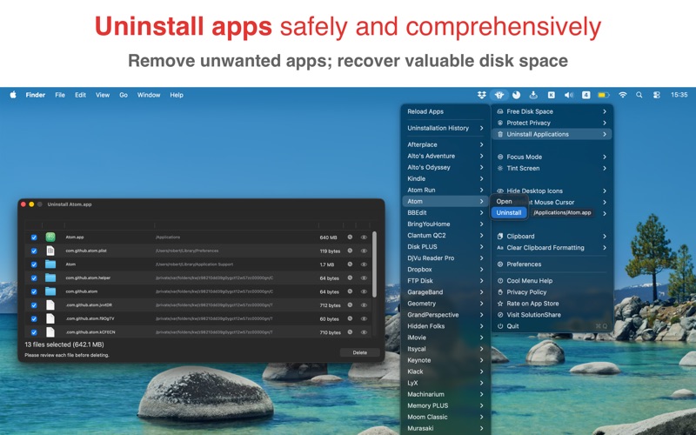
Task: Toggle the eye icon for com.github.atom.plist
Action: point(364,251)
